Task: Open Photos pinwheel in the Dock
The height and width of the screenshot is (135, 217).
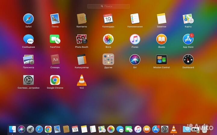Action: (x=111, y=130)
